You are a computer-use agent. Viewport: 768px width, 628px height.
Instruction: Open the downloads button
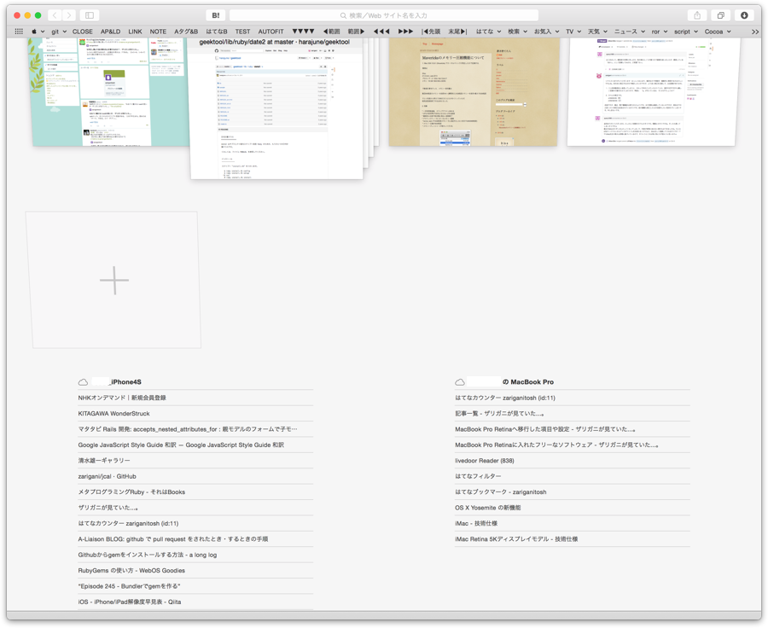744,15
